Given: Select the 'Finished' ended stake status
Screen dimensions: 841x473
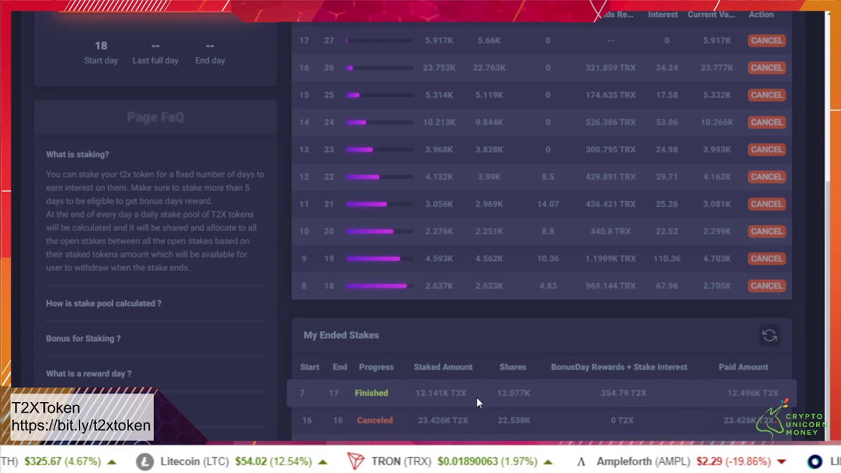Looking at the screenshot, I should [371, 393].
